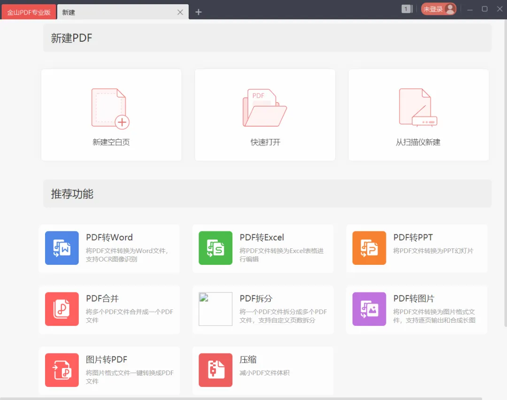Image resolution: width=507 pixels, height=400 pixels.
Task: Click description 减小PDF文件体积
Action: click(x=264, y=373)
